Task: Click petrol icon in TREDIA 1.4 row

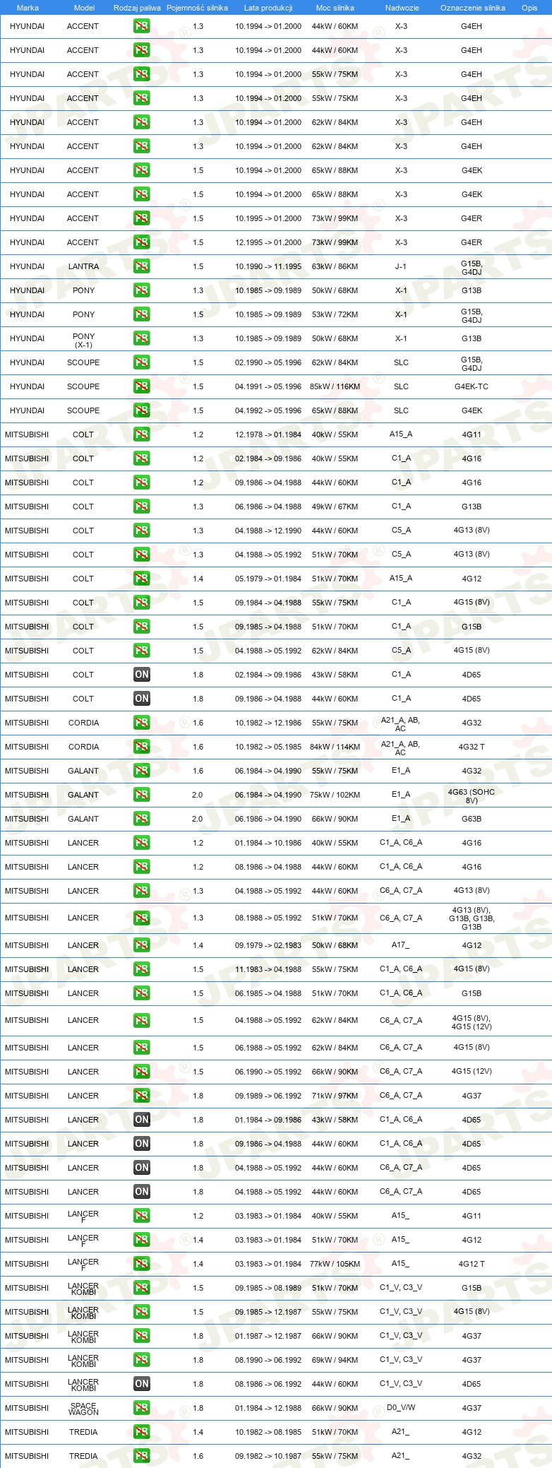Action: 141,1432
